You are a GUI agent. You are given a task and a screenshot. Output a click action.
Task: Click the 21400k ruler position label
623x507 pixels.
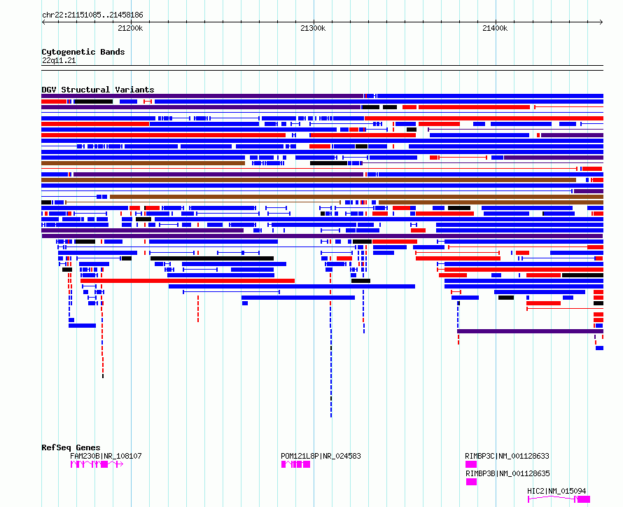coord(495,28)
